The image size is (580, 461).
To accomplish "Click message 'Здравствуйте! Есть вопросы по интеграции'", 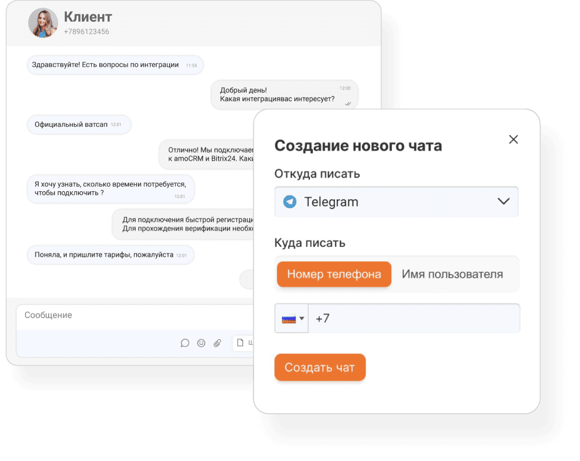I will pos(115,65).
